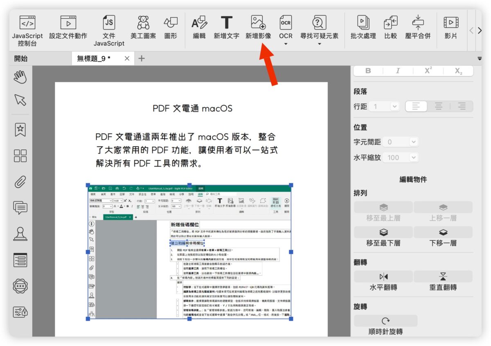Select the 美工圖案 clip art tool
This screenshot has width=491, height=346.
click(x=143, y=27)
